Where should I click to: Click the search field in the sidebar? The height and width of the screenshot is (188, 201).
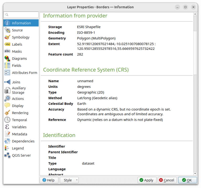point(21,15)
